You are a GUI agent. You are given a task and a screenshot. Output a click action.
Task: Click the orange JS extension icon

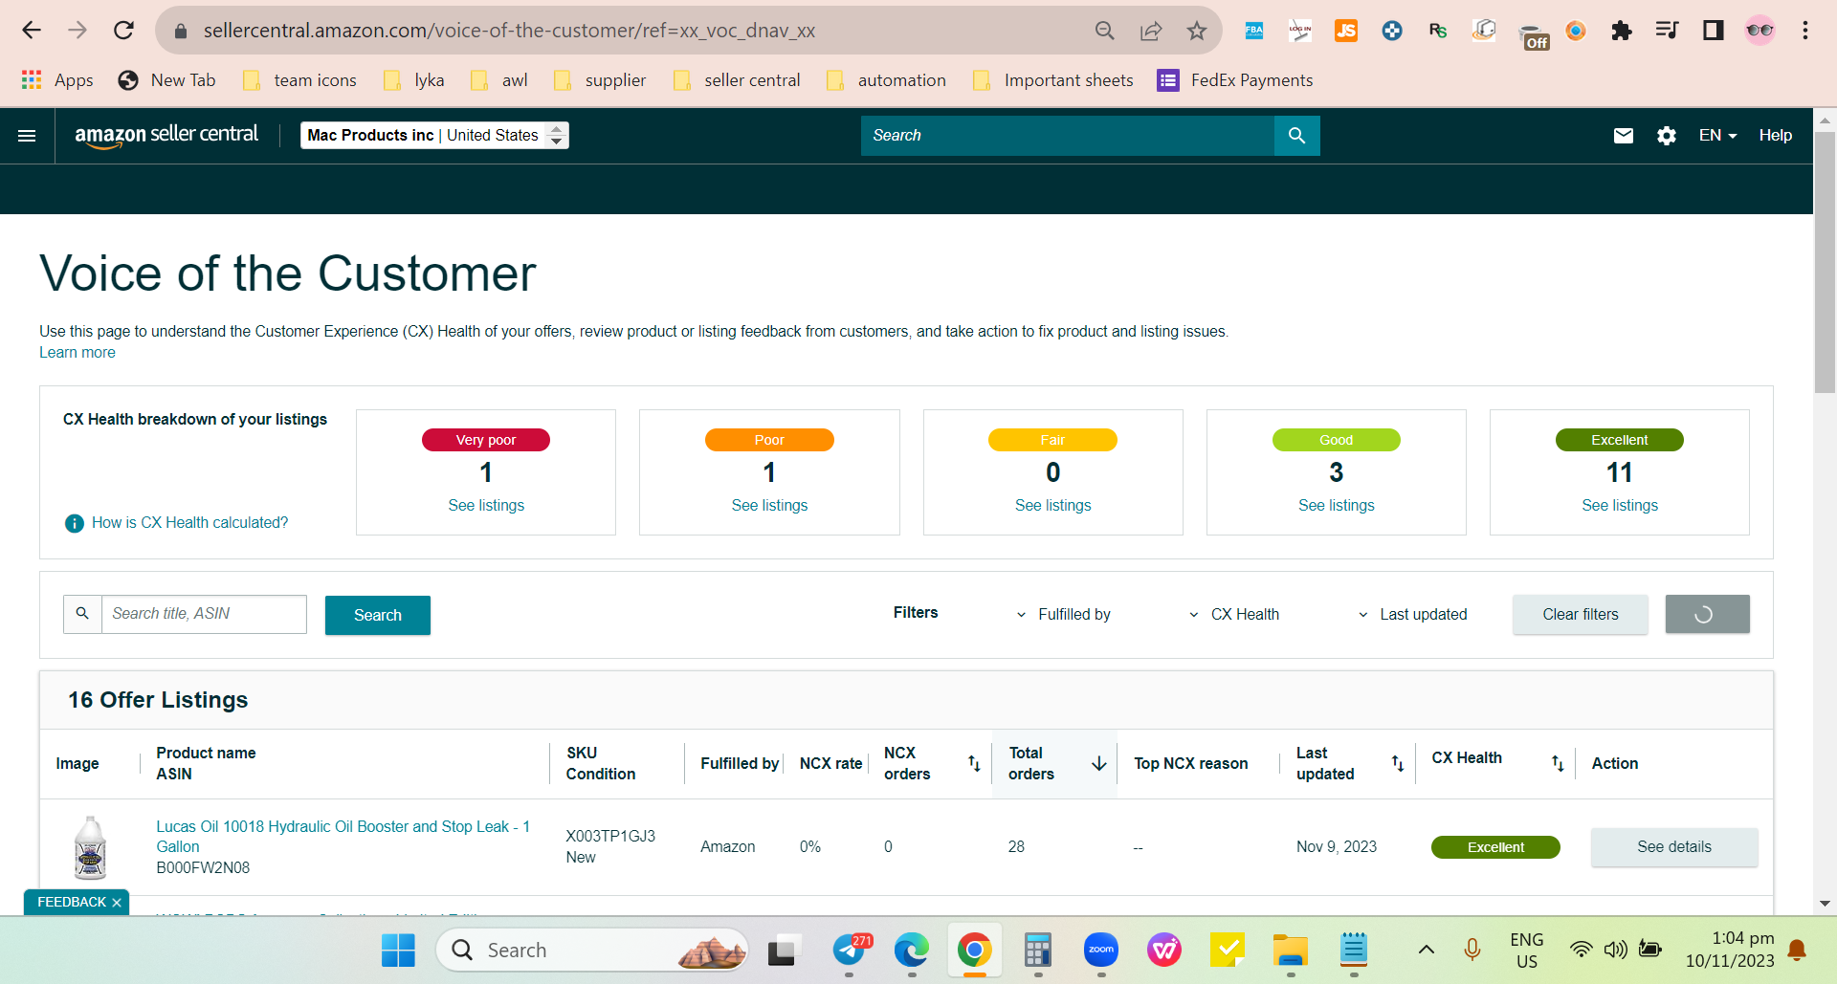click(x=1346, y=31)
